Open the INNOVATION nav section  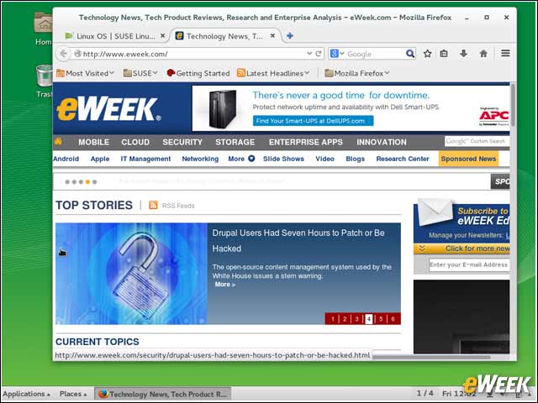pos(382,142)
